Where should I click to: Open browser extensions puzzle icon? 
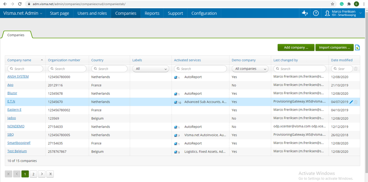pyautogui.click(x=349, y=4)
